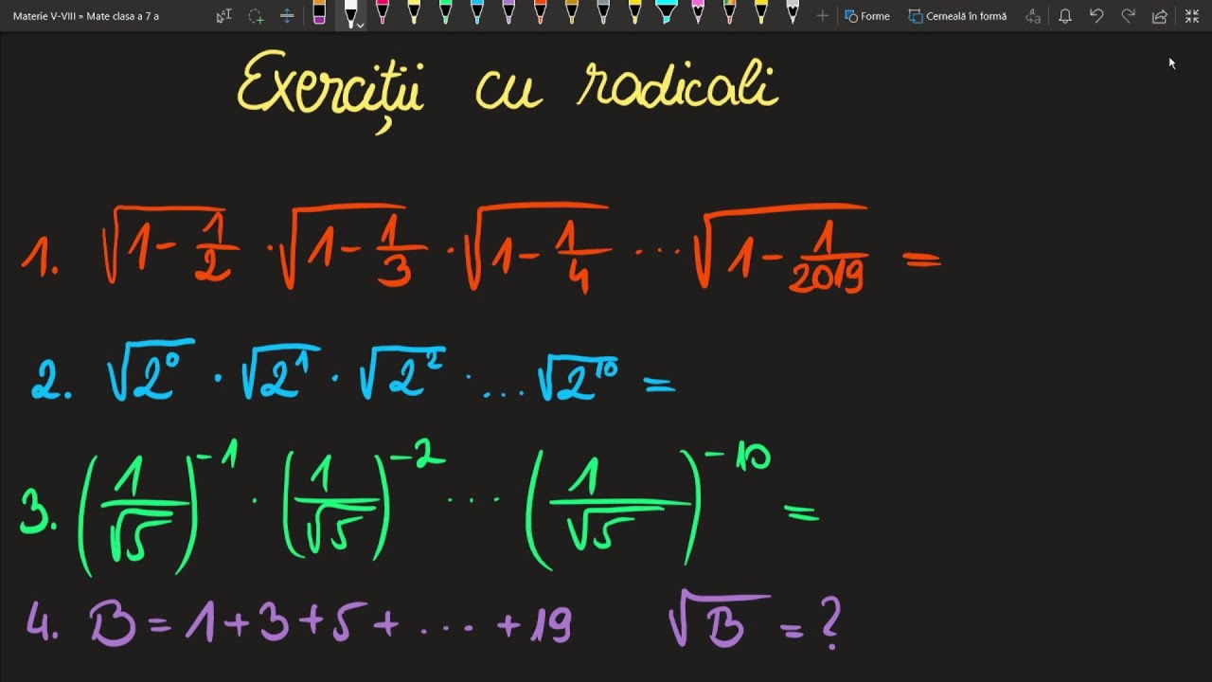Image resolution: width=1212 pixels, height=682 pixels.
Task: Select yellow pen beside the rainbow pen
Action: point(761,12)
